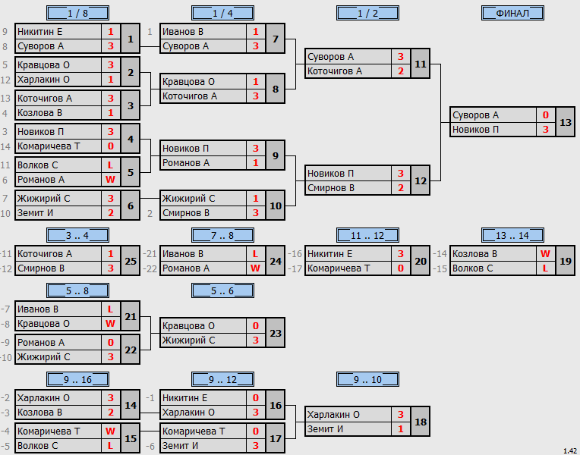Select Коточигов А in semifinal match 11
This screenshot has height=455, width=580.
click(x=348, y=71)
